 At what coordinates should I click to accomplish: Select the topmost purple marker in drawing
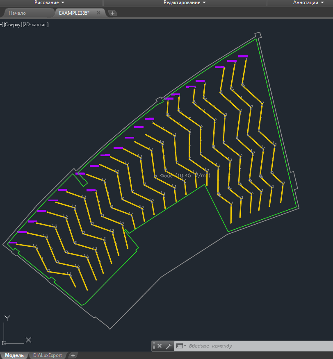[243, 56]
